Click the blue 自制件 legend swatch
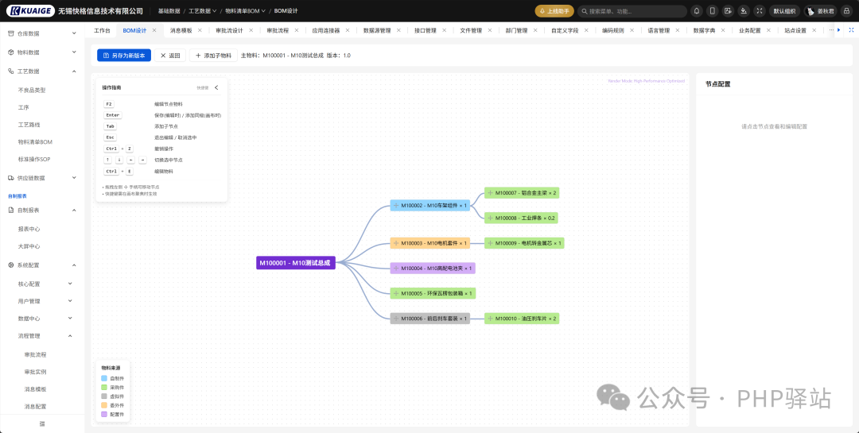Image resolution: width=859 pixels, height=433 pixels. pos(105,378)
